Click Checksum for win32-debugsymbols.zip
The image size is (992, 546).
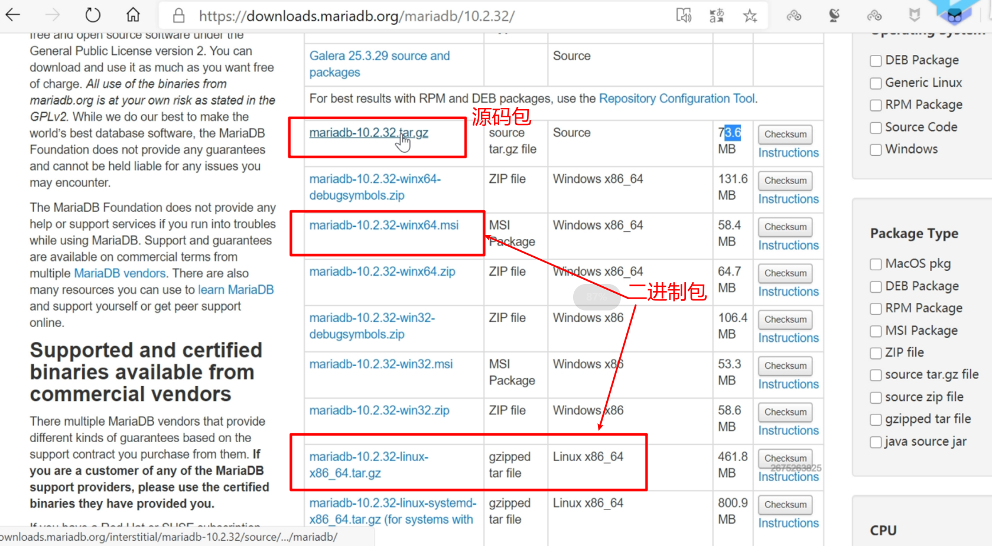(x=785, y=319)
